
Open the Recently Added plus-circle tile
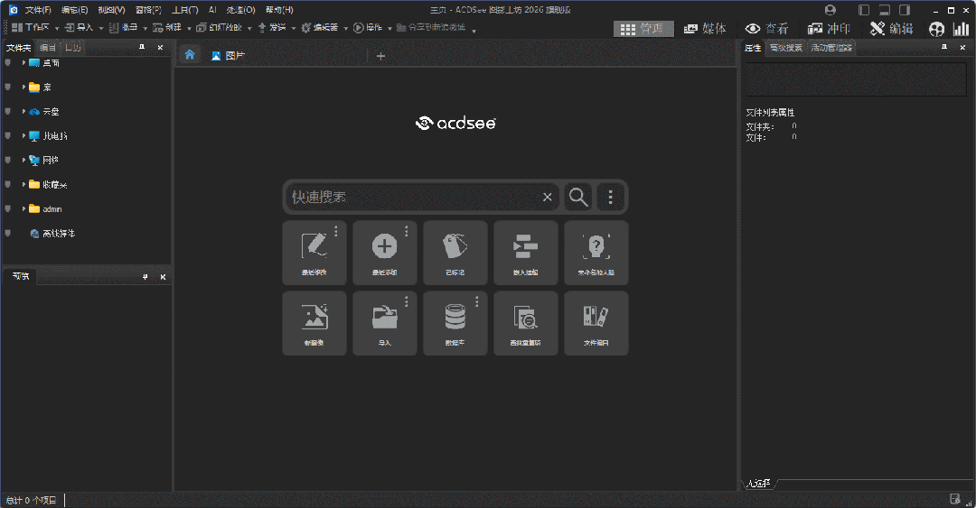[385, 253]
